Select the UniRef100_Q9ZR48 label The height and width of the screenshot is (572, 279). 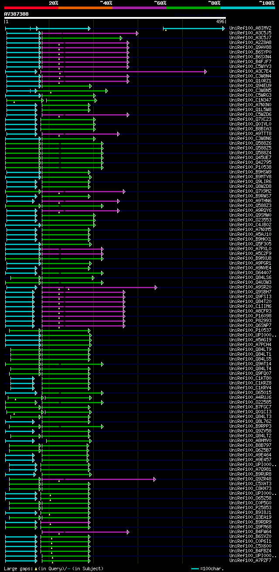251,479
